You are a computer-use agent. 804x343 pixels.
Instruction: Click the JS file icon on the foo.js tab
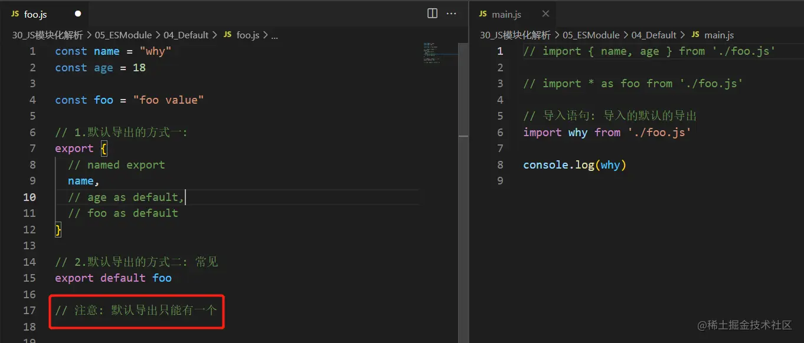click(15, 14)
